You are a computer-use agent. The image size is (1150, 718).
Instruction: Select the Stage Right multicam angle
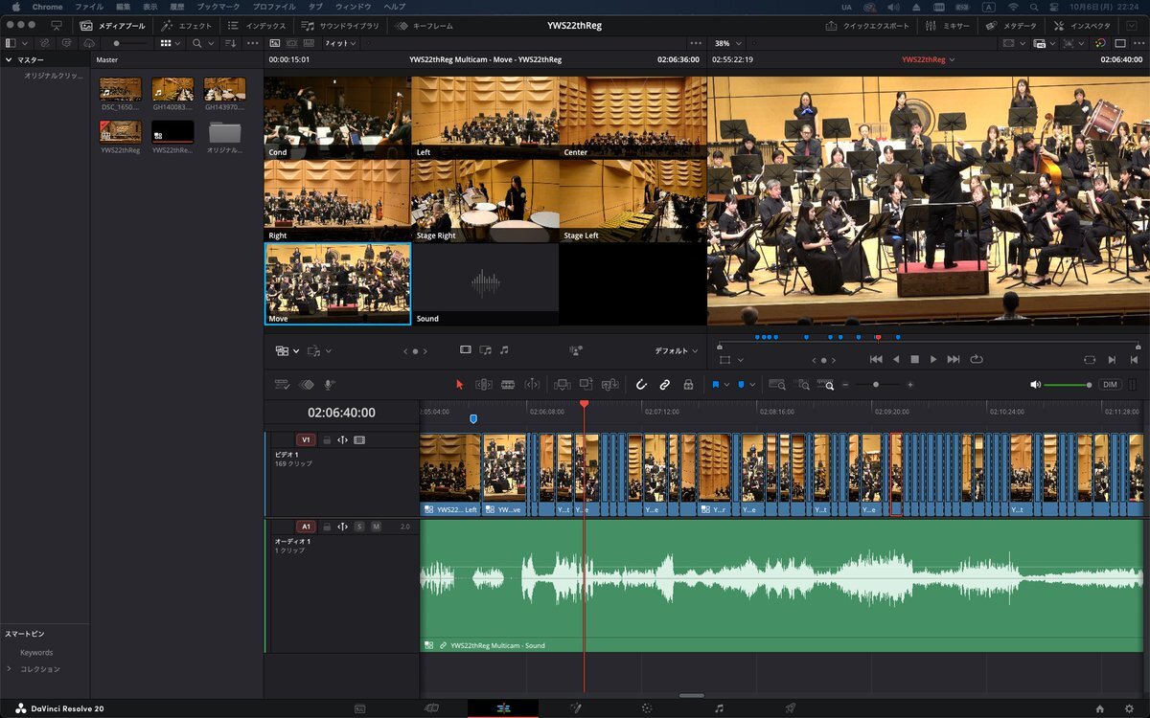tap(484, 201)
